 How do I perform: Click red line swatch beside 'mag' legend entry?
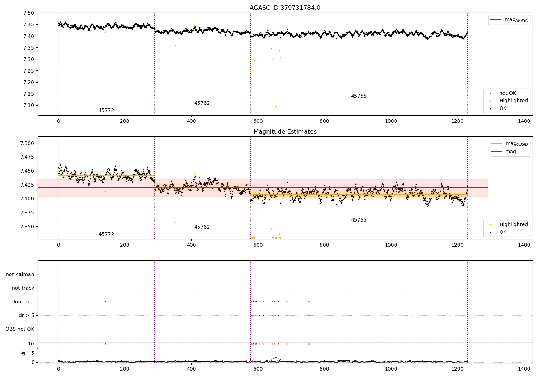(496, 152)
